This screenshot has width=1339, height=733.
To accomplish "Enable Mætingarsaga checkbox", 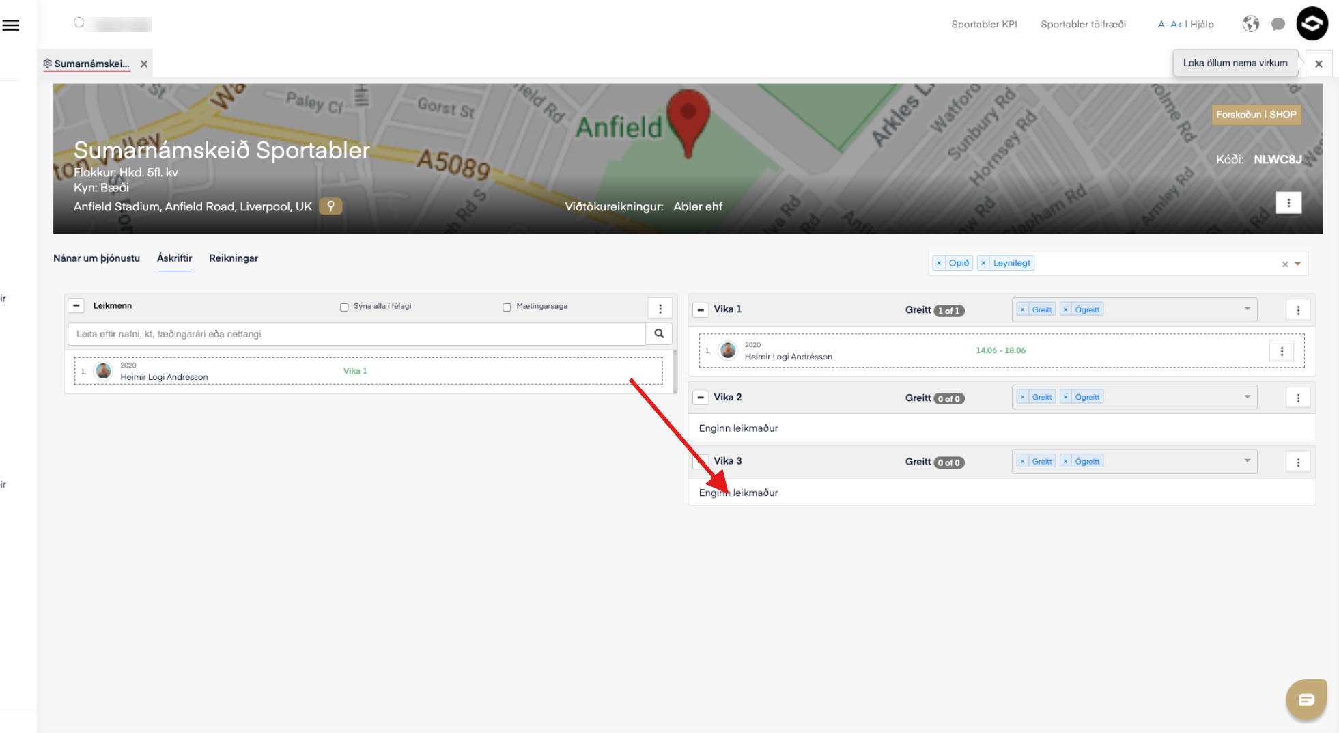I will (507, 307).
